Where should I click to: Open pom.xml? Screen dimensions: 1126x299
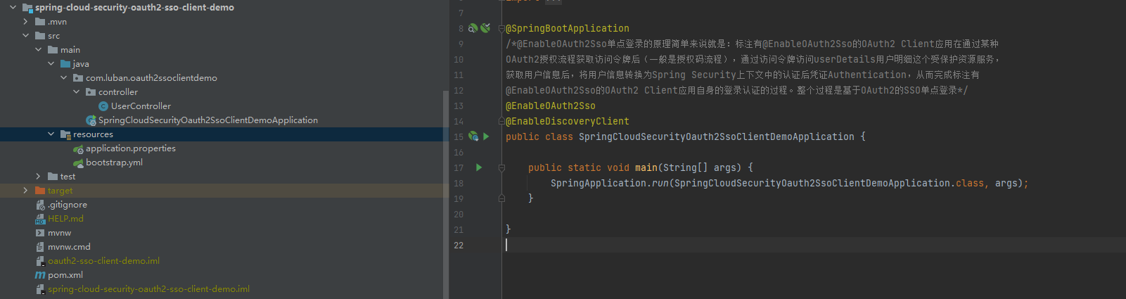tap(65, 275)
